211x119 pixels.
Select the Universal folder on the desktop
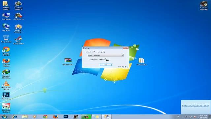pyautogui.click(x=142, y=61)
